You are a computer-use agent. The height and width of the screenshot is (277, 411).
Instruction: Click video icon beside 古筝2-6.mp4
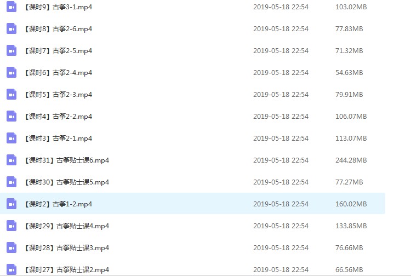tap(12, 29)
